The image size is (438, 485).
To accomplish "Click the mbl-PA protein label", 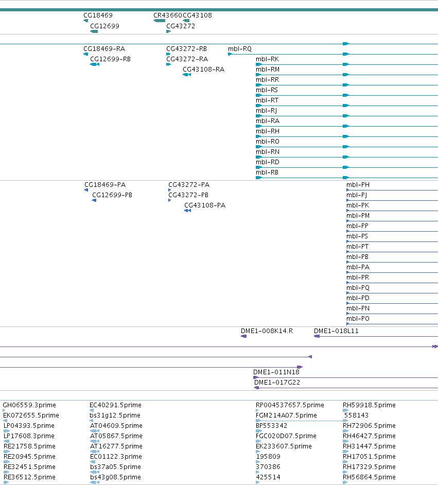I will [x=358, y=267].
